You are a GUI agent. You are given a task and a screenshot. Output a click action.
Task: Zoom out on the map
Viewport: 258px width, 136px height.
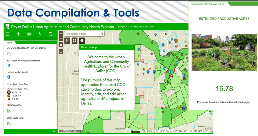61,38
